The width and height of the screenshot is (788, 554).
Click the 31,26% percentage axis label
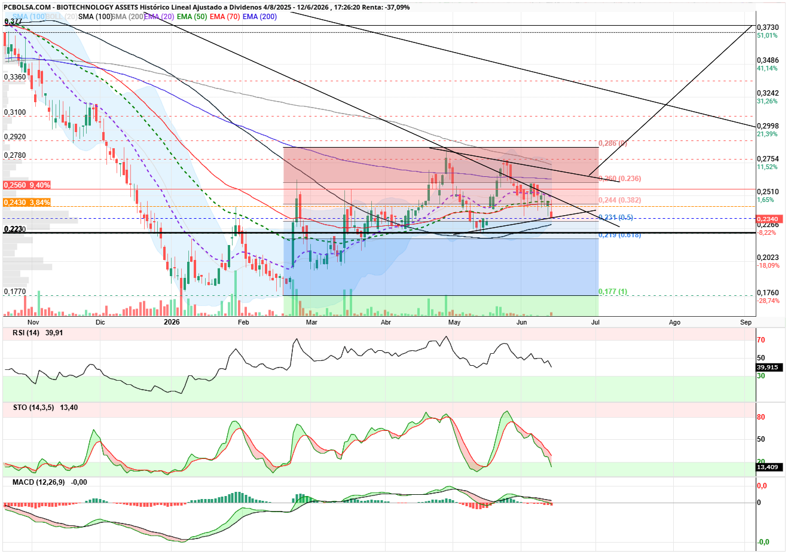767,101
